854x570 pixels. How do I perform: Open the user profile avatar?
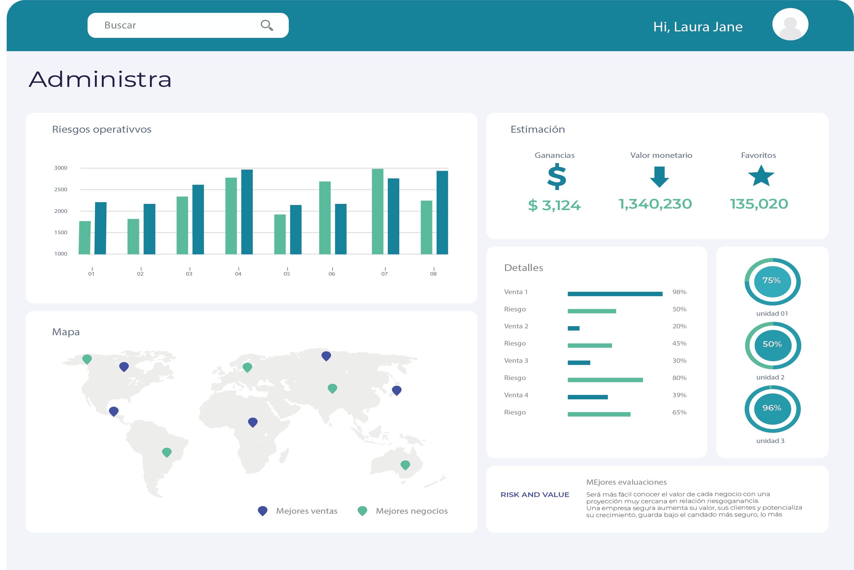[x=790, y=24]
